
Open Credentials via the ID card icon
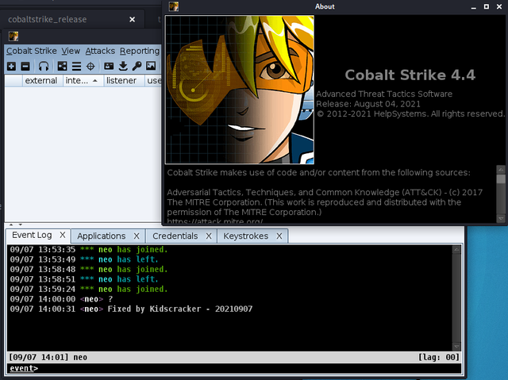pyautogui.click(x=109, y=66)
